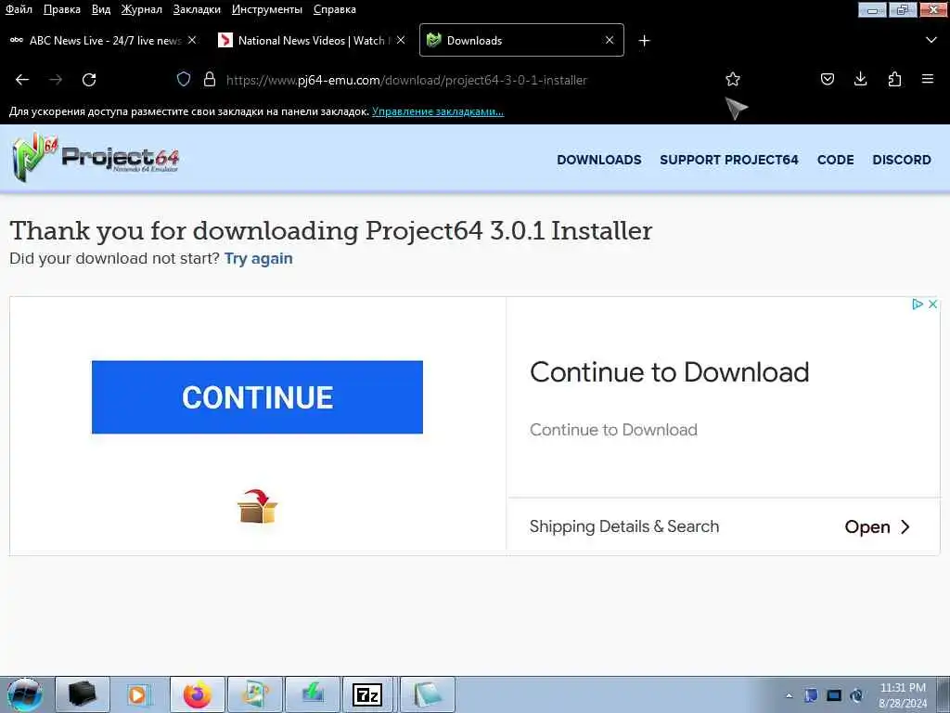Click the flag icon in system tray
This screenshot has height=713, width=950.
point(811,695)
